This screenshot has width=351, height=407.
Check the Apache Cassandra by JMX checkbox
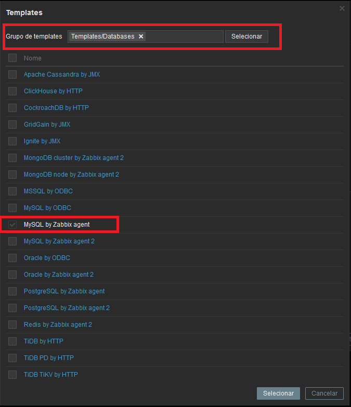tap(12, 75)
